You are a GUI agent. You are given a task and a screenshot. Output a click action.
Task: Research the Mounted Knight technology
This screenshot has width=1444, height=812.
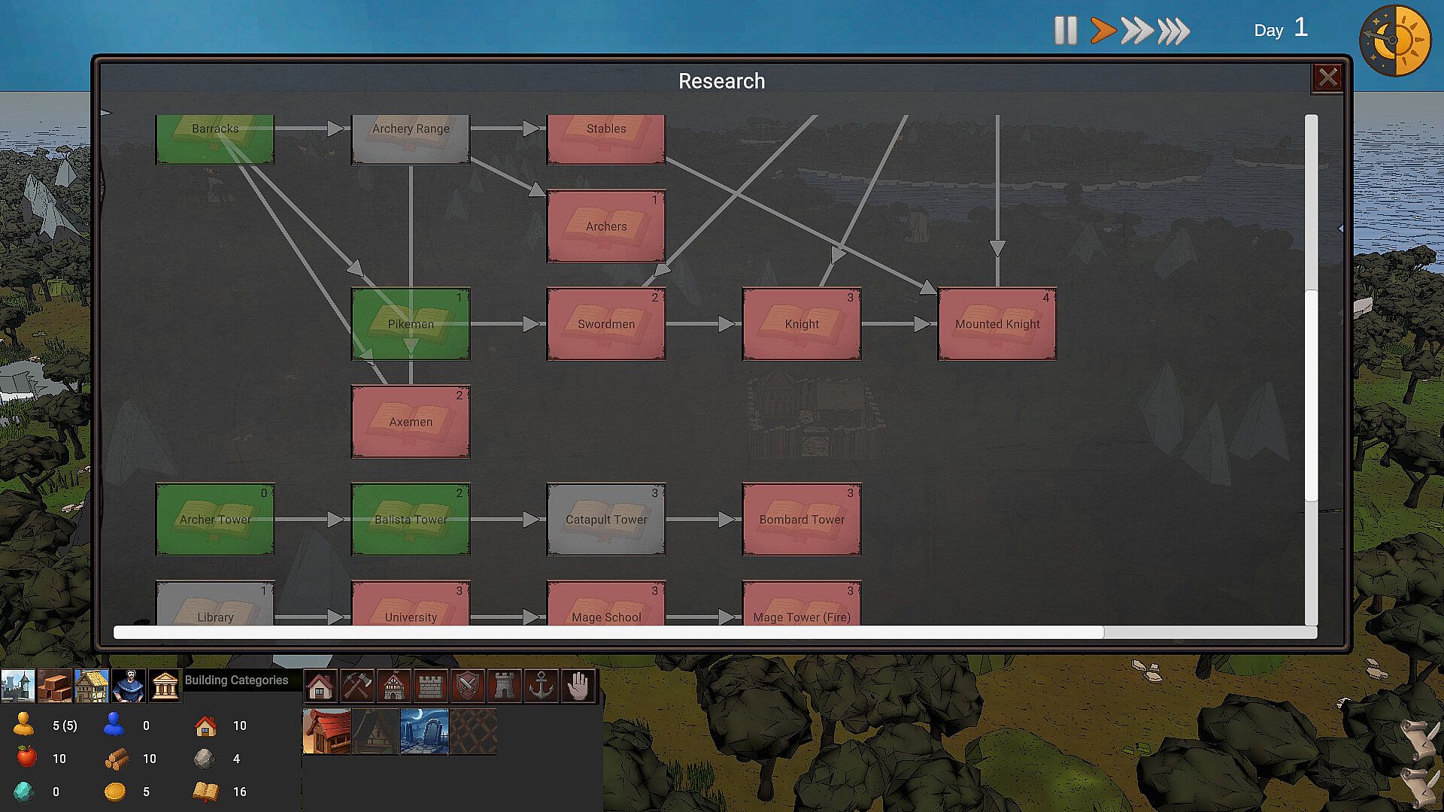tap(997, 324)
